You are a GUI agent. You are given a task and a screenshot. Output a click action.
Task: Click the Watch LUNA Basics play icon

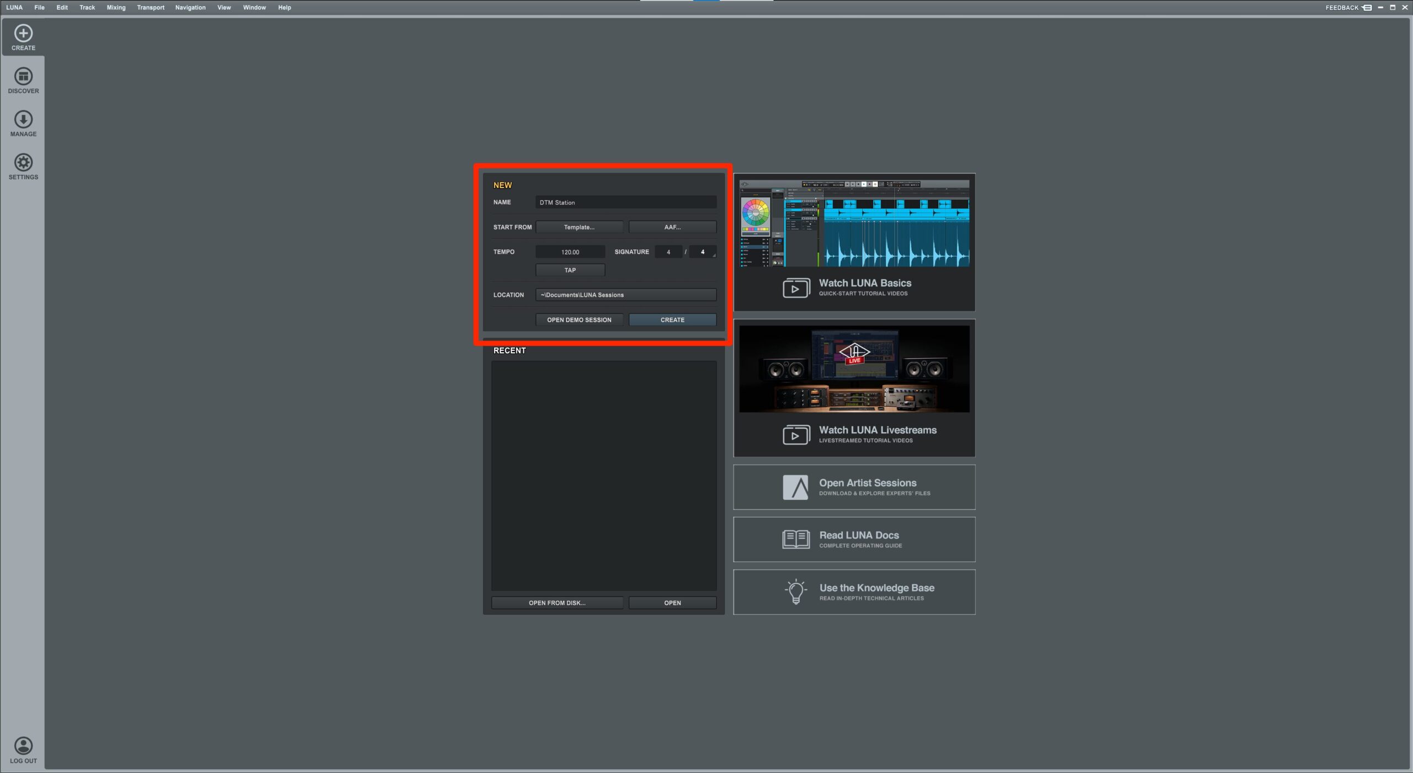pyautogui.click(x=796, y=288)
